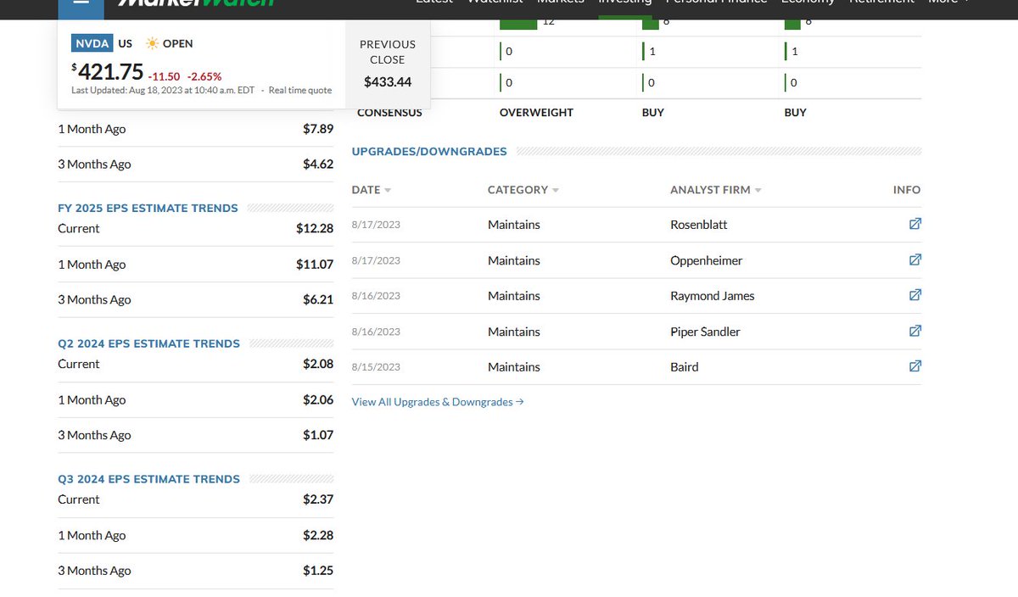The height and width of the screenshot is (597, 1018).
Task: Click the Q3 2024 EPS ESTIMATE TRENDS heading
Action: click(x=148, y=479)
